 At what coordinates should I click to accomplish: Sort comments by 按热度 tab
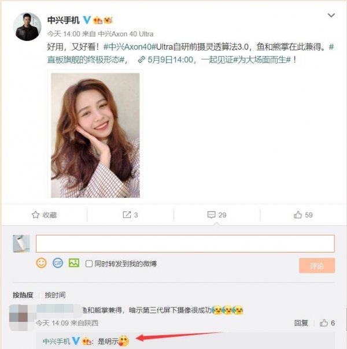[23, 295]
